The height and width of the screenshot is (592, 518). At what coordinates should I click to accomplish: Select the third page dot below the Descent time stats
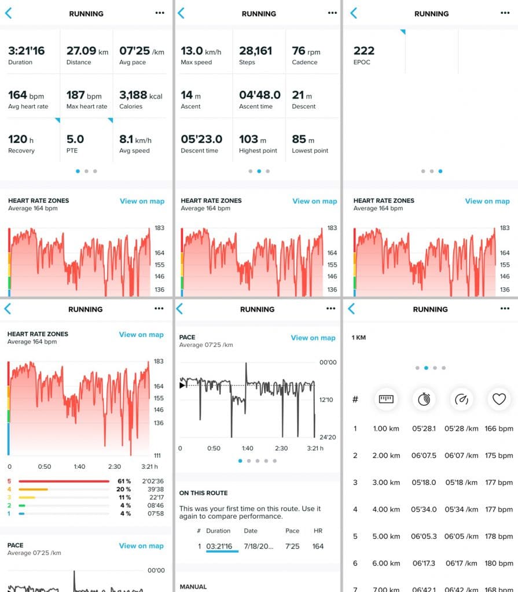[268, 171]
